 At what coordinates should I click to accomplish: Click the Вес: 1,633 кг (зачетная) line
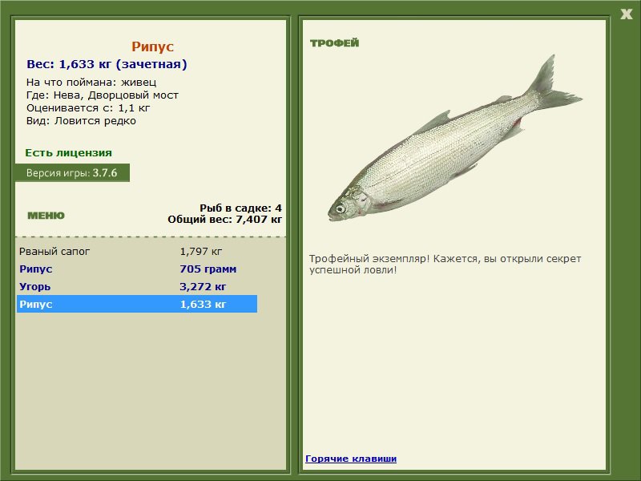(107, 64)
